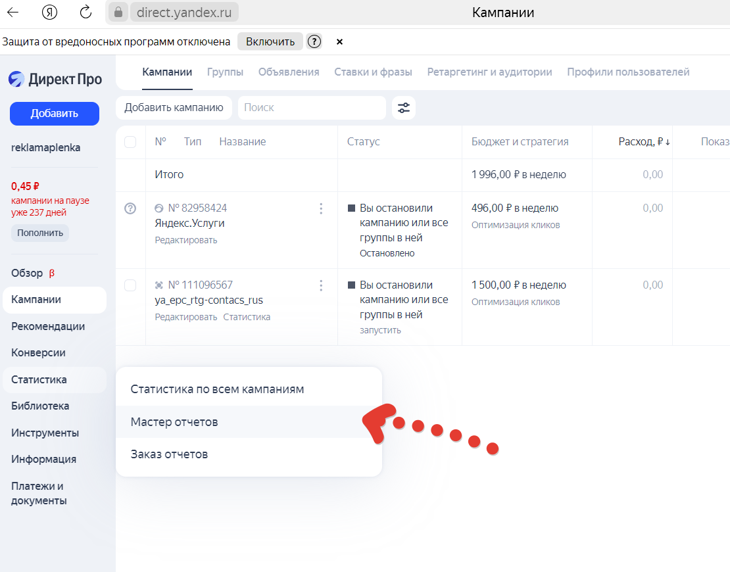The image size is (730, 572).
Task: Open Профили пользователей tab
Action: click(x=628, y=72)
